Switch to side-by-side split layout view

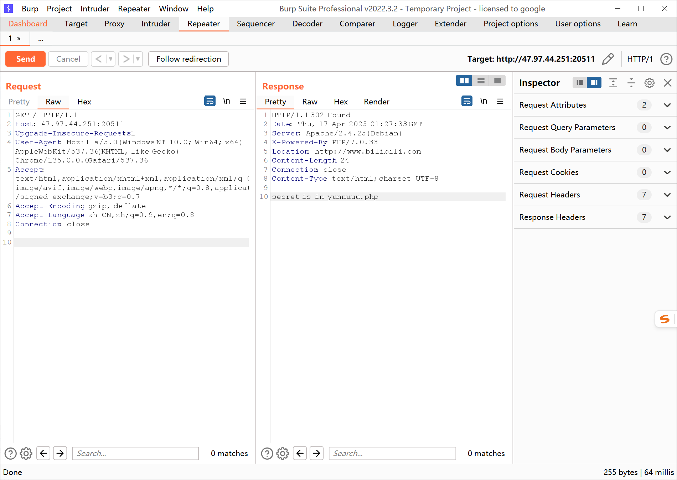click(x=464, y=81)
